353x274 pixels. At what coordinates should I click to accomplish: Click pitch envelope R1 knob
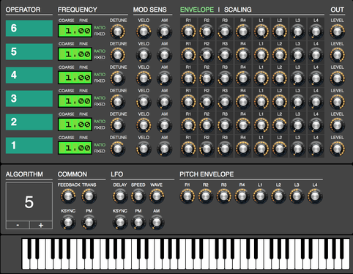click(187, 196)
